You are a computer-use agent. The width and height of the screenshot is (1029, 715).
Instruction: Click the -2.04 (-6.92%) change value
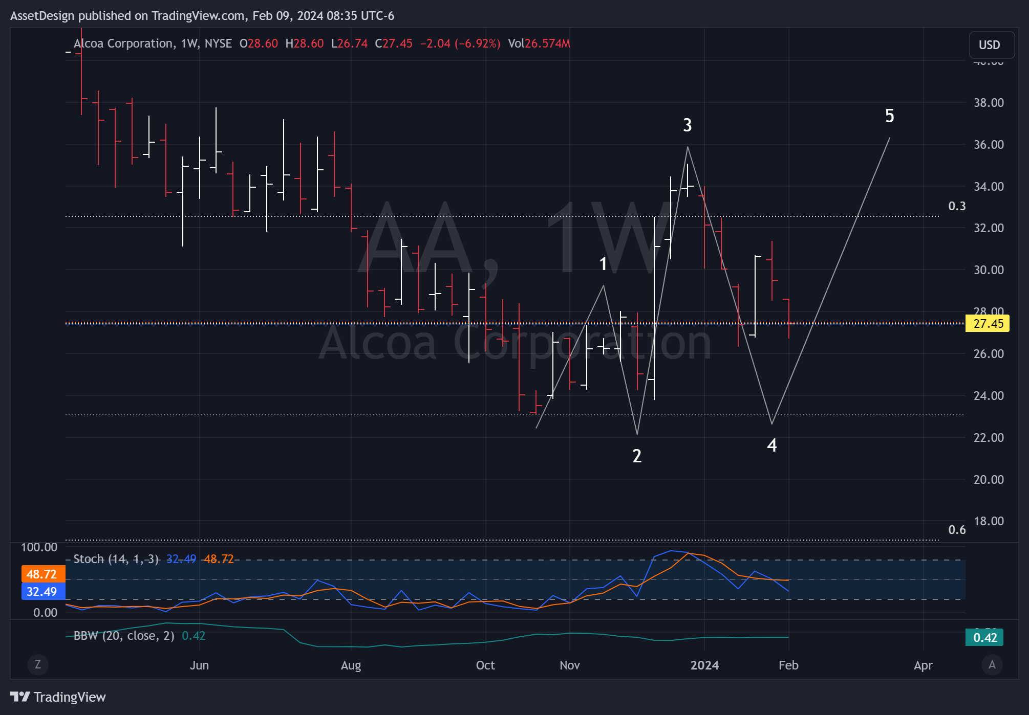(460, 43)
